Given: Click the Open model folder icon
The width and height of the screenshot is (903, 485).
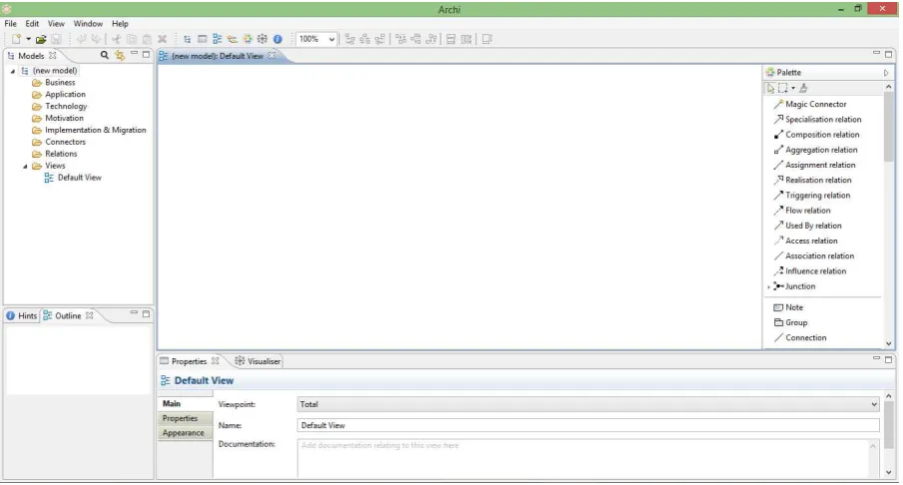Looking at the screenshot, I should 41,39.
